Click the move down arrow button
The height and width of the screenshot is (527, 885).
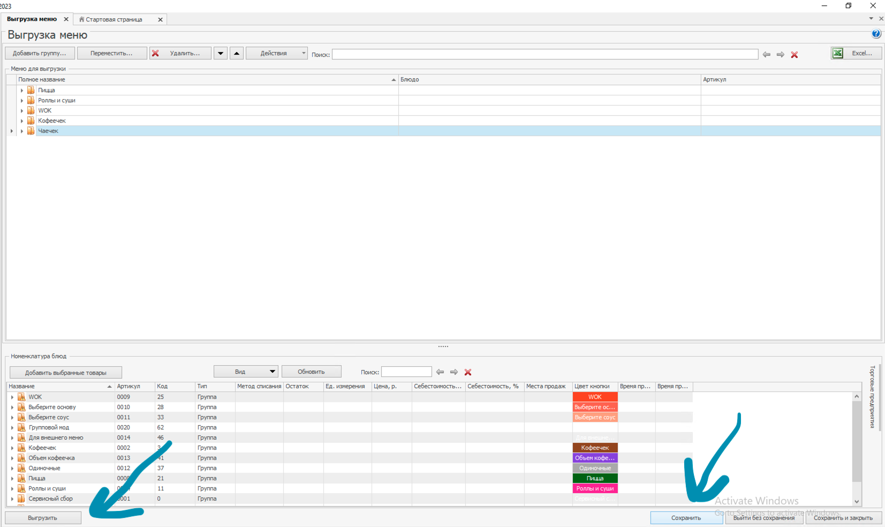pyautogui.click(x=221, y=53)
